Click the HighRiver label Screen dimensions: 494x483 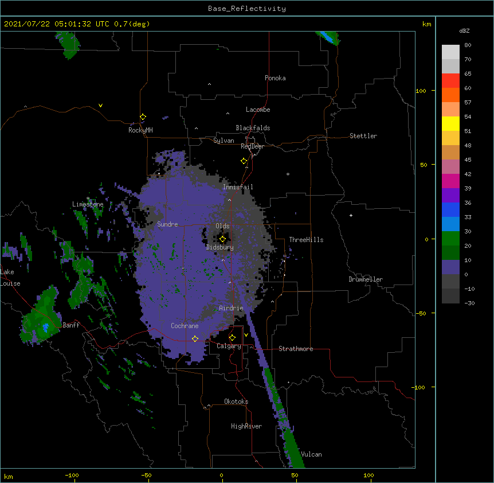tap(246, 426)
